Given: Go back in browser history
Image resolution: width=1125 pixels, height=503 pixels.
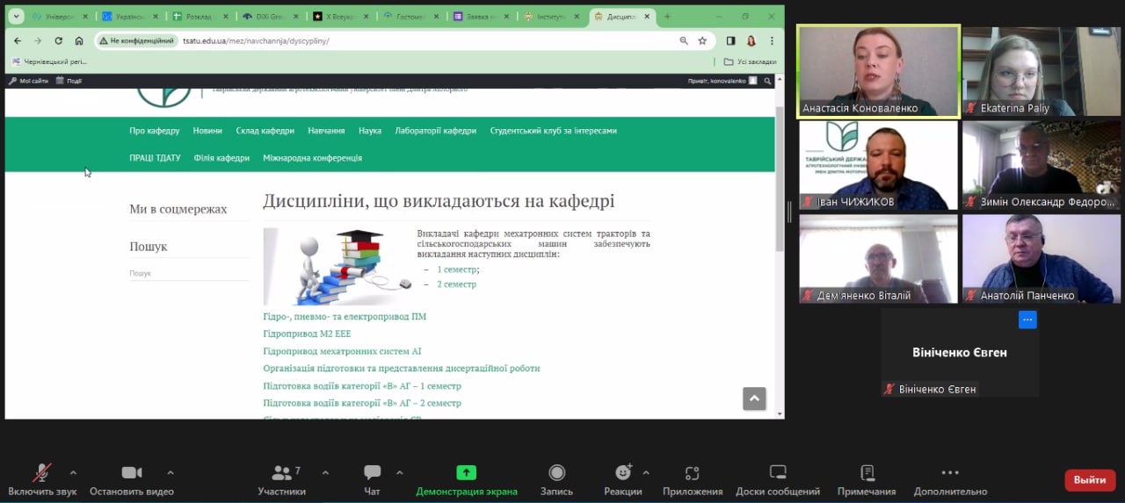Looking at the screenshot, I should coord(18,40).
